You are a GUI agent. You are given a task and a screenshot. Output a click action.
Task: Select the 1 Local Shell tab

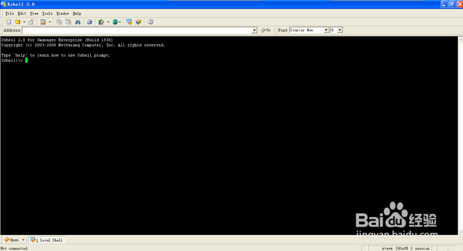(47, 240)
